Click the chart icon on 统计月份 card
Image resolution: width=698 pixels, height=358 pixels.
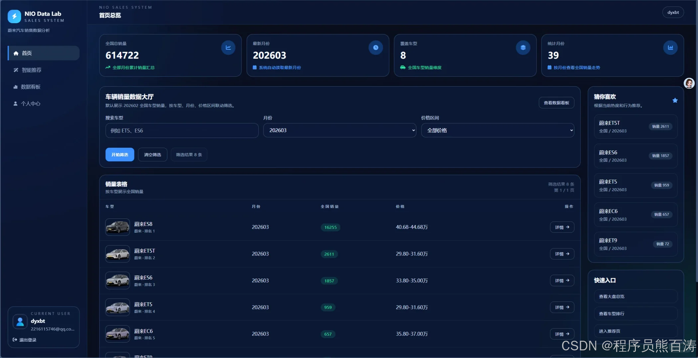coord(670,47)
